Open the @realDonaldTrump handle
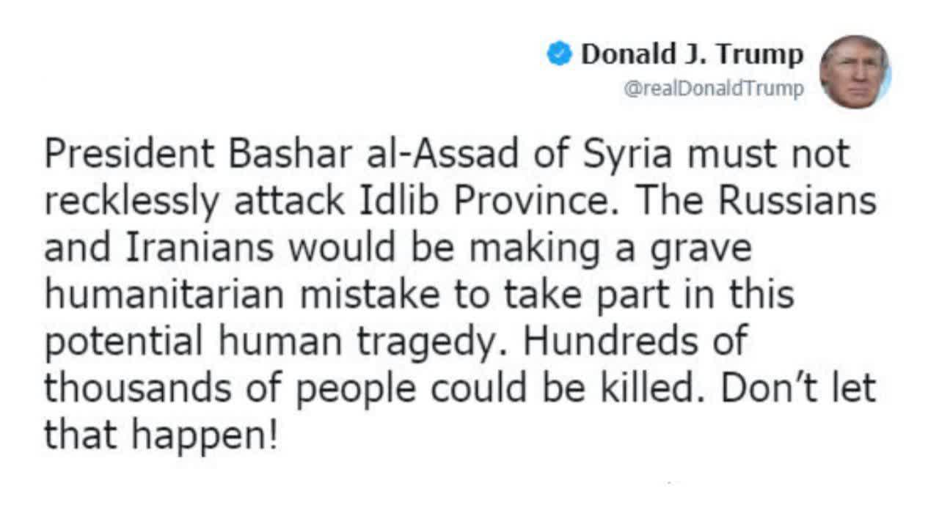Viewport: 939px width, 524px height. (x=713, y=89)
